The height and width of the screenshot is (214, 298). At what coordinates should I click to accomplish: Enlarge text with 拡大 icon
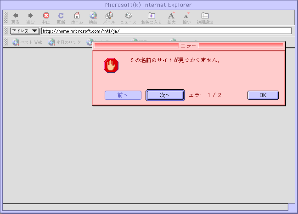[171, 16]
